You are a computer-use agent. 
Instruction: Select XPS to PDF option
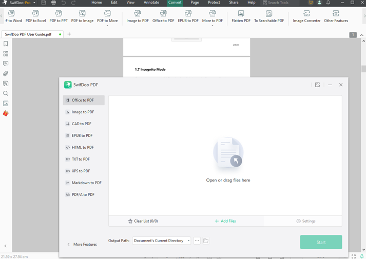tap(84, 171)
